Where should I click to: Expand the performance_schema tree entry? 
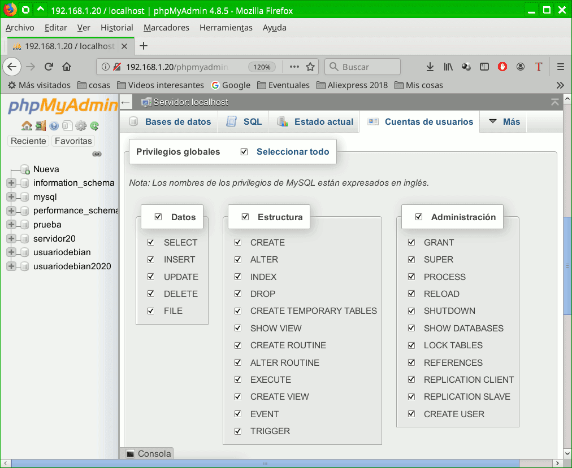(12, 211)
